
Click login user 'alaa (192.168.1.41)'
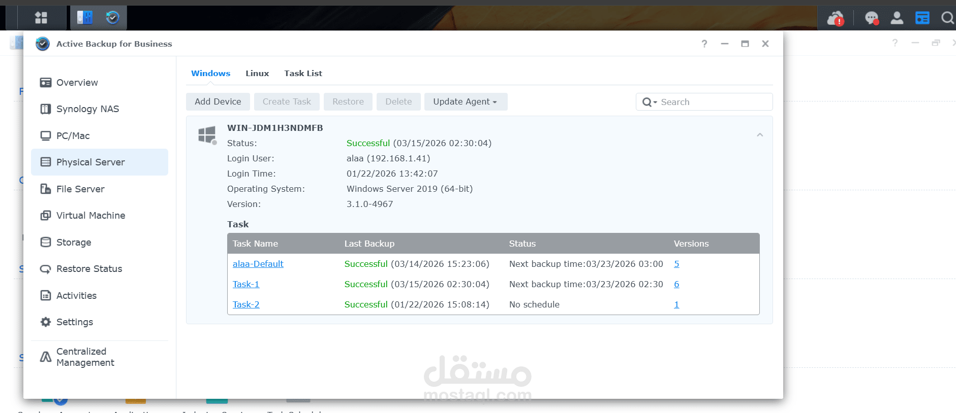pyautogui.click(x=388, y=158)
